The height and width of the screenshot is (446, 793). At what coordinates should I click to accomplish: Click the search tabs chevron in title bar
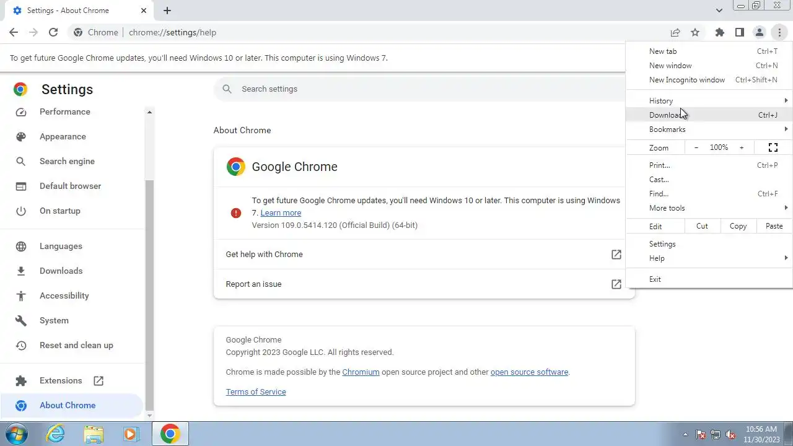click(x=719, y=11)
